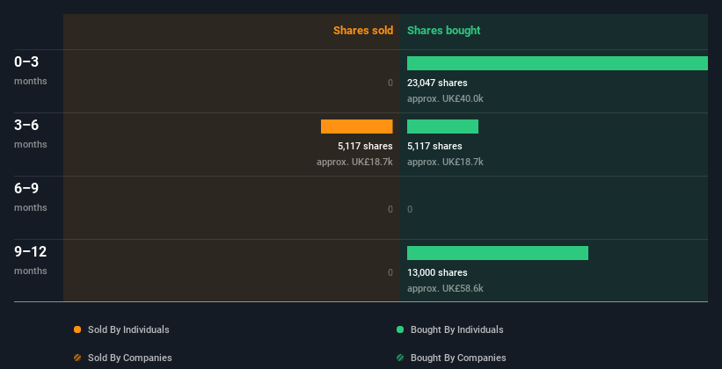
Task: Click the approx. UK£40.0k amount
Action: (x=445, y=98)
